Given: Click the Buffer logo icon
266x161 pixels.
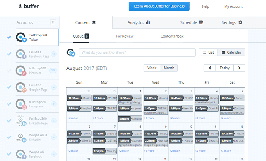Looking at the screenshot, I should coord(20,6).
